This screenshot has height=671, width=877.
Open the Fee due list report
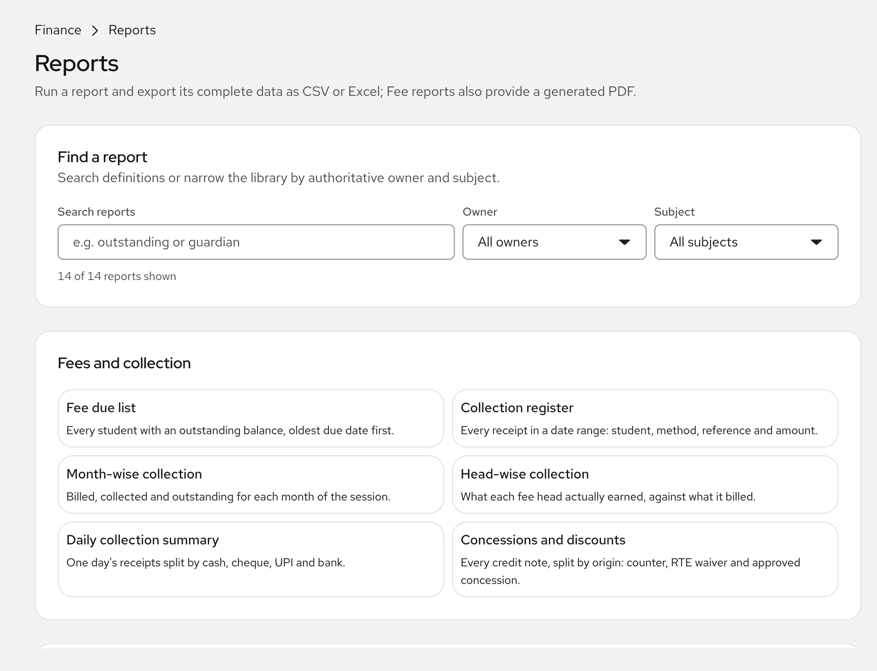251,418
